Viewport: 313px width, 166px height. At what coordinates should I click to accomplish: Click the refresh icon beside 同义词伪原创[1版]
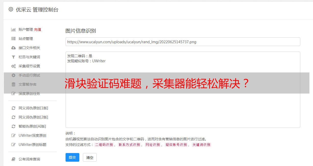pyautogui.click(x=14, y=108)
